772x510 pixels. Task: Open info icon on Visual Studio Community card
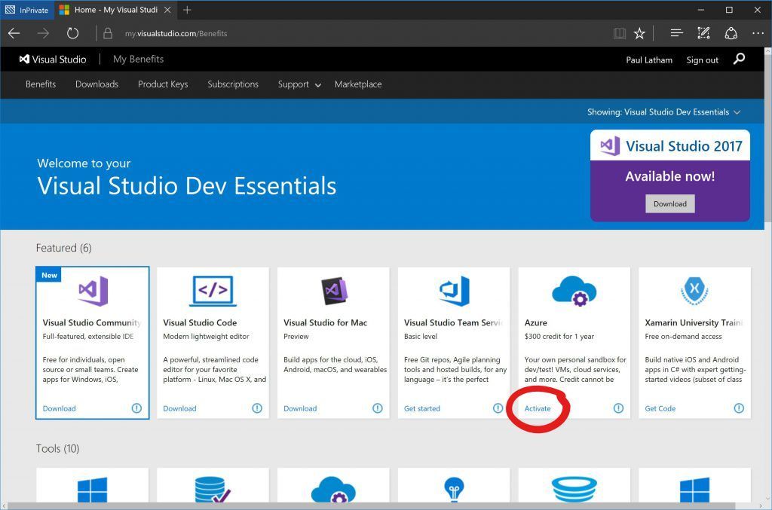pos(137,408)
